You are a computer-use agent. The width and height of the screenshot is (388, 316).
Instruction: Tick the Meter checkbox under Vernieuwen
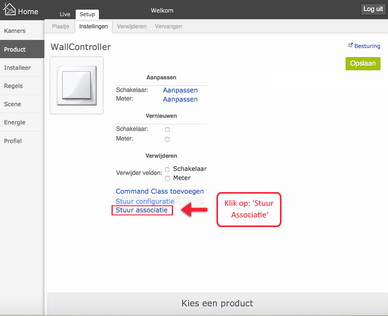coord(168,139)
